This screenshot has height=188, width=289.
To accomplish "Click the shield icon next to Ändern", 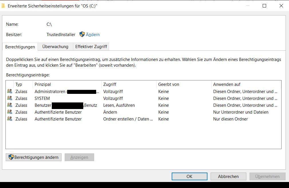I will tap(82, 34).
